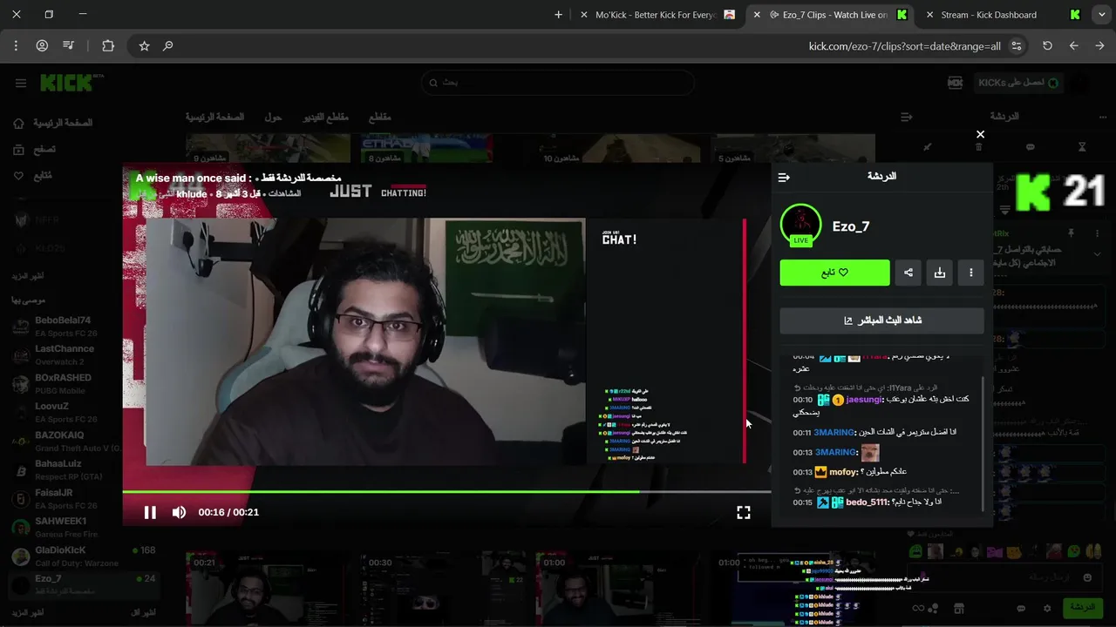Open background chat settings gear
The width and height of the screenshot is (1116, 627).
pyautogui.click(x=1047, y=608)
